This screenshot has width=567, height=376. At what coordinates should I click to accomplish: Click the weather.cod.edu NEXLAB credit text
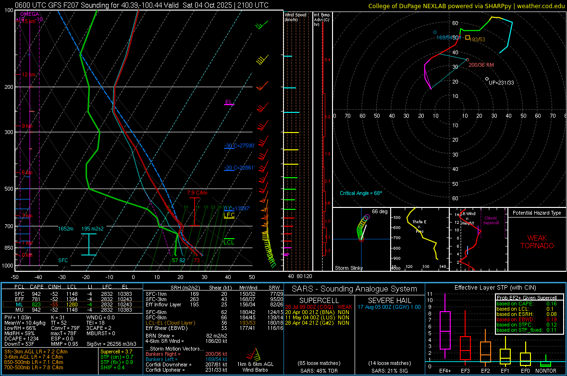pyautogui.click(x=467, y=6)
